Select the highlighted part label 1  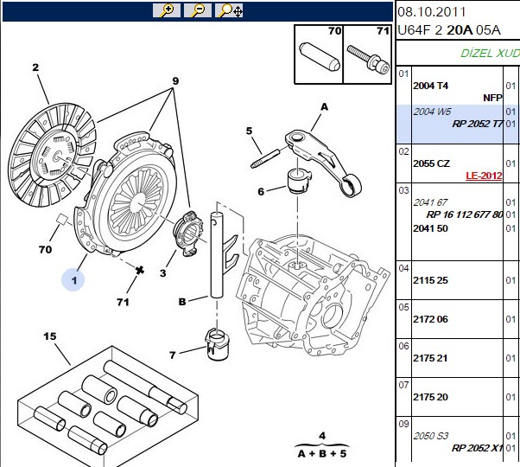[x=73, y=280]
